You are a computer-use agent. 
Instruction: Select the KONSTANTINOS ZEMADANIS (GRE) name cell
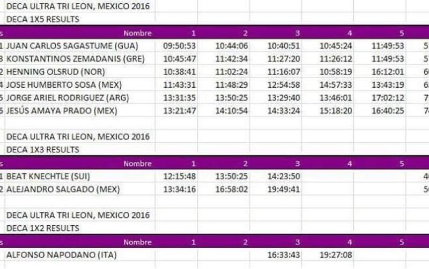click(80, 59)
